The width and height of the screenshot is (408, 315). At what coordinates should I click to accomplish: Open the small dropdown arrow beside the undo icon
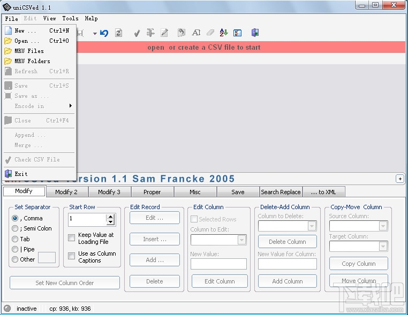coord(95,33)
